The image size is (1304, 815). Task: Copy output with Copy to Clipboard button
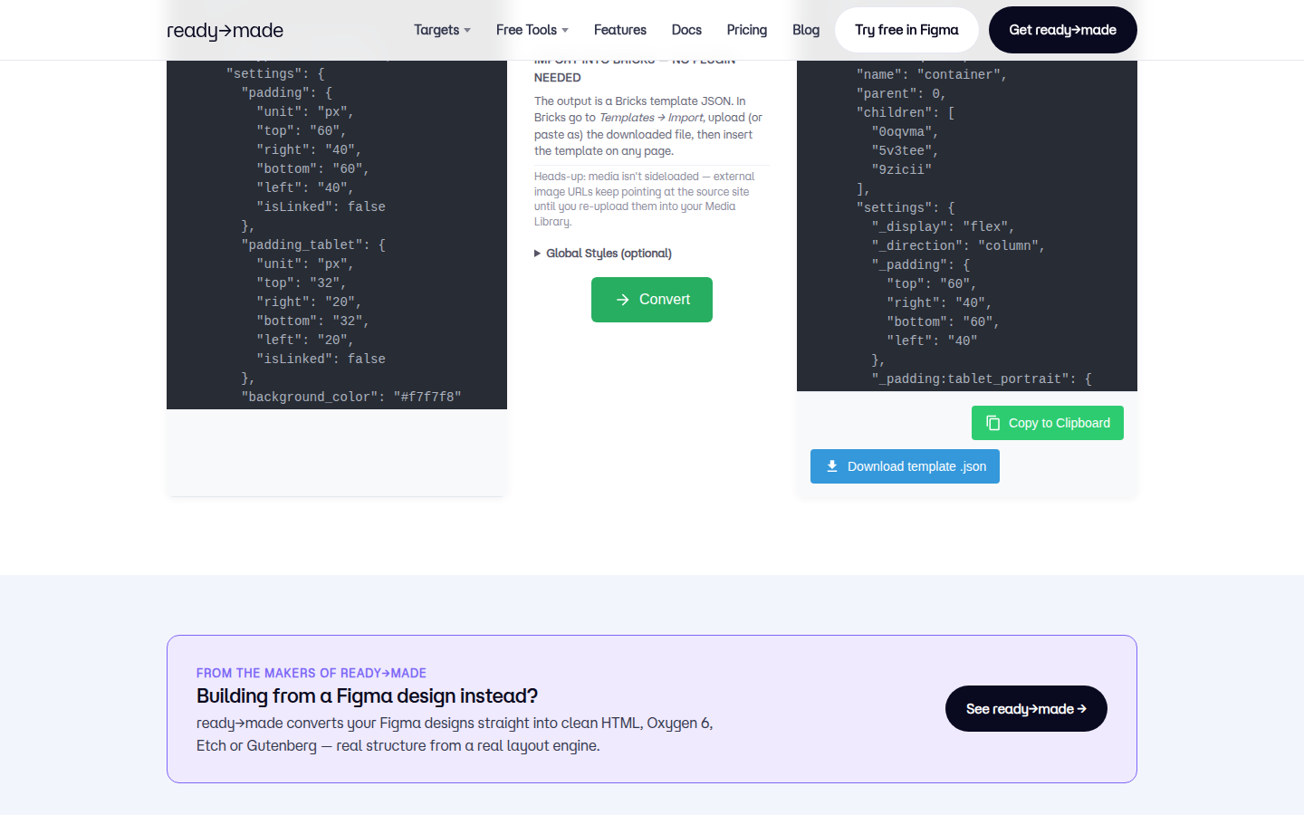1048,423
